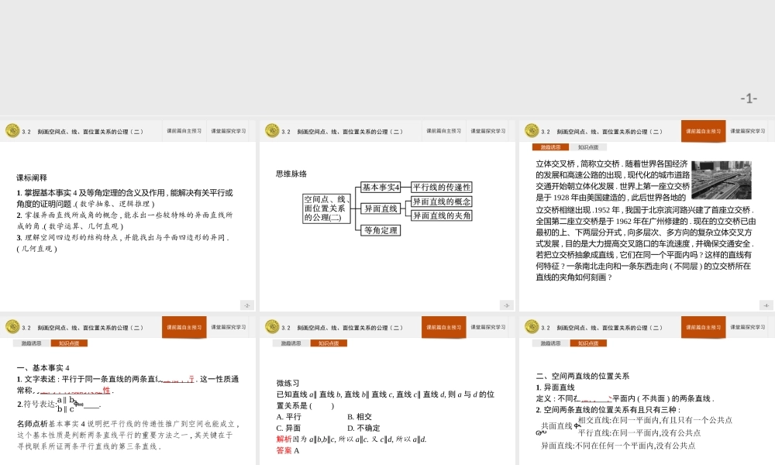Select the 激趣诱思 tab on the 微练习 slide

pos(290,343)
